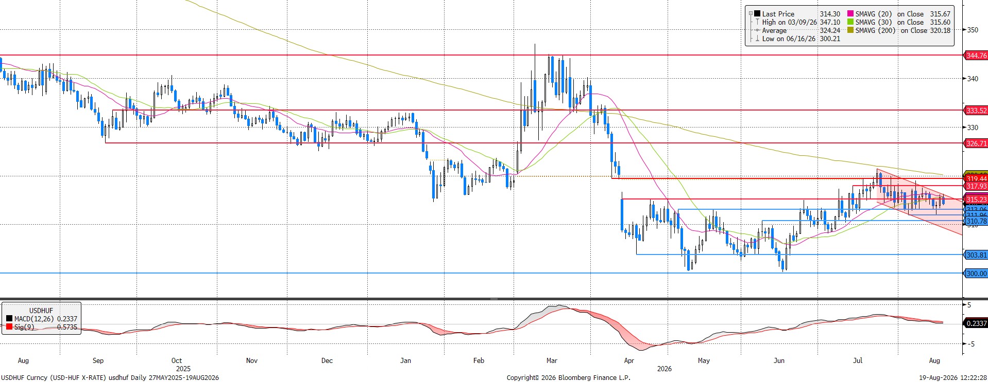Click the green SMAVG (30) color swatch

[x=850, y=22]
